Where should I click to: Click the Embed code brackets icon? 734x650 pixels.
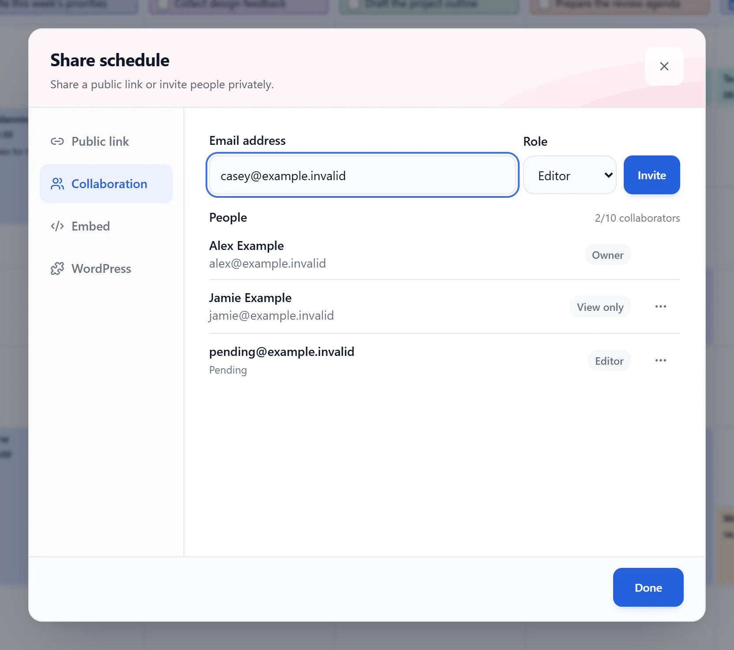click(57, 226)
